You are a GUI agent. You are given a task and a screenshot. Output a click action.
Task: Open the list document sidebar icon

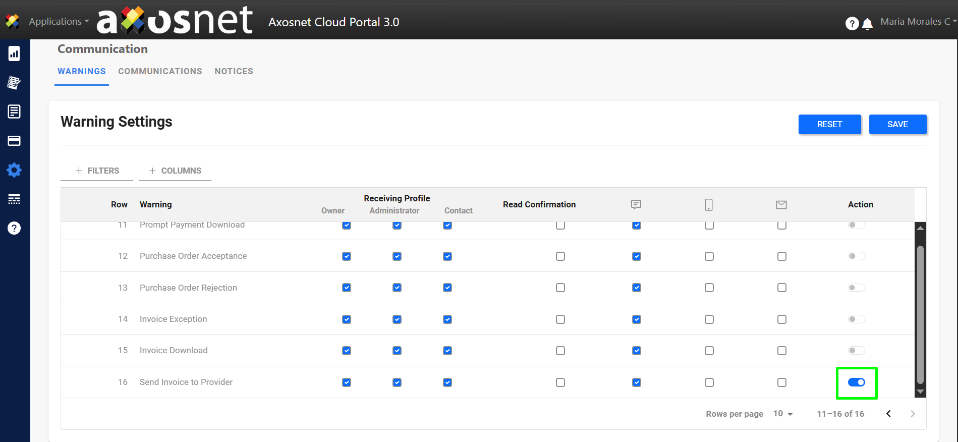(14, 112)
